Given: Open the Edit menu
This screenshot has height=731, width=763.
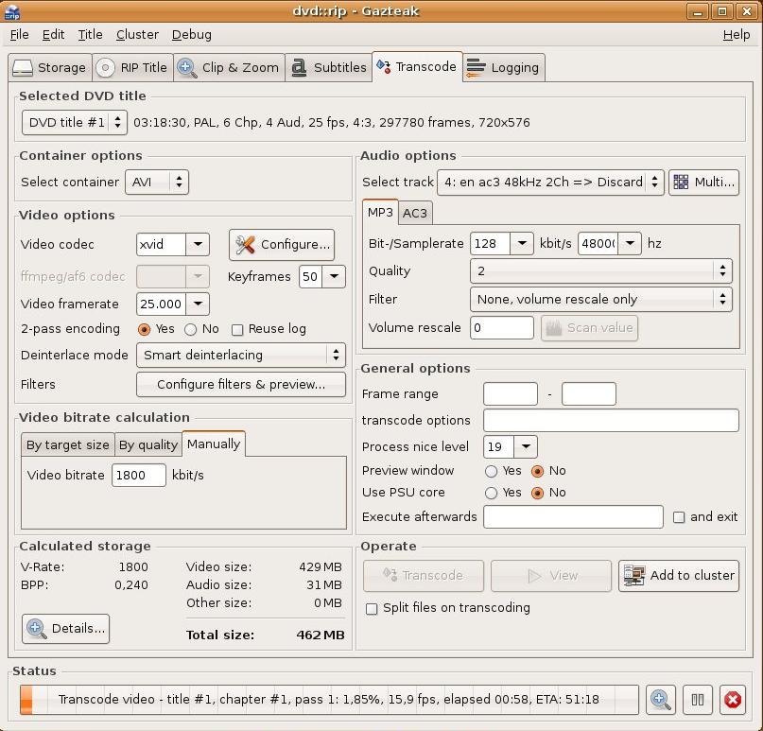Looking at the screenshot, I should pos(53,35).
